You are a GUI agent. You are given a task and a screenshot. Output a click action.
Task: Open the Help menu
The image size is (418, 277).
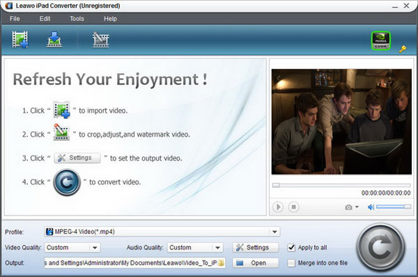click(110, 19)
